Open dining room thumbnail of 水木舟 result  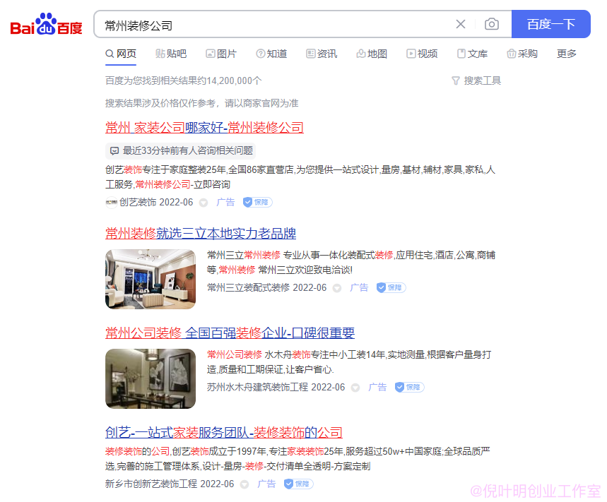point(151,378)
